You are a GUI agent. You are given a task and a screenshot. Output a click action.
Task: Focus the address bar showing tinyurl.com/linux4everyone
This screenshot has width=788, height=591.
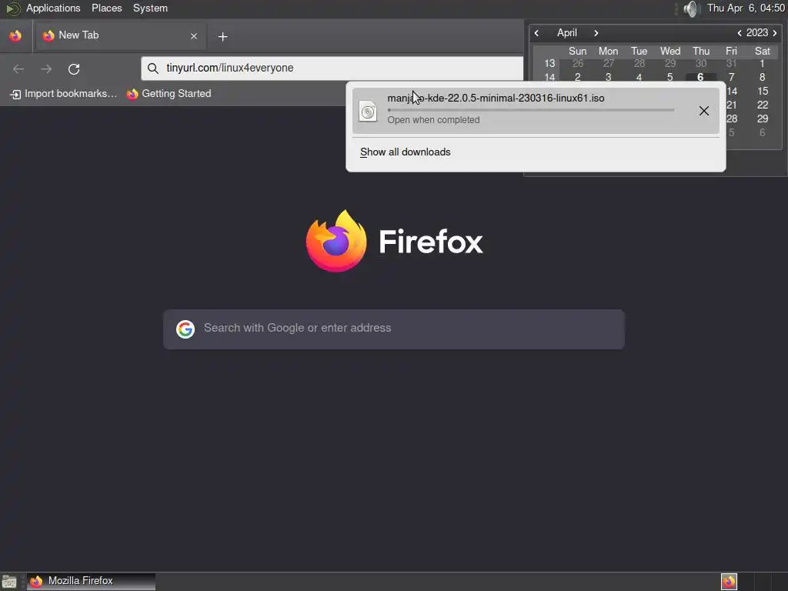[x=332, y=68]
